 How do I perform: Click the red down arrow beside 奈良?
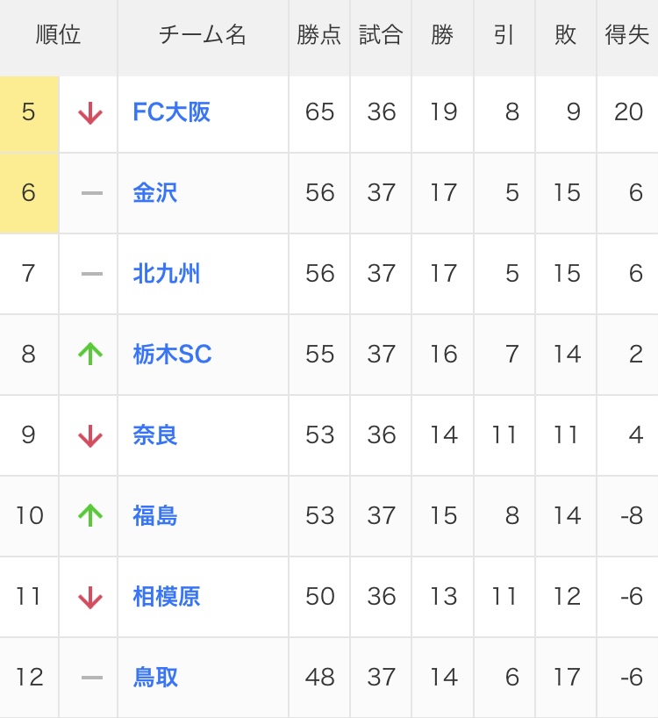point(90,435)
